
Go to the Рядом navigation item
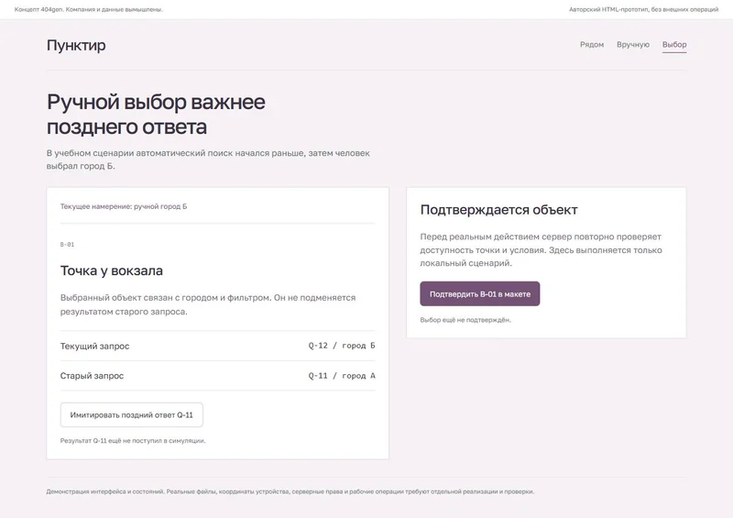(x=592, y=44)
